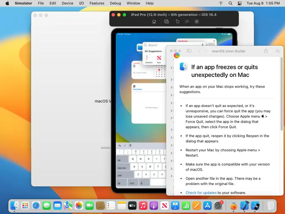
Task: Open the I/O menu
Action: click(82, 3)
